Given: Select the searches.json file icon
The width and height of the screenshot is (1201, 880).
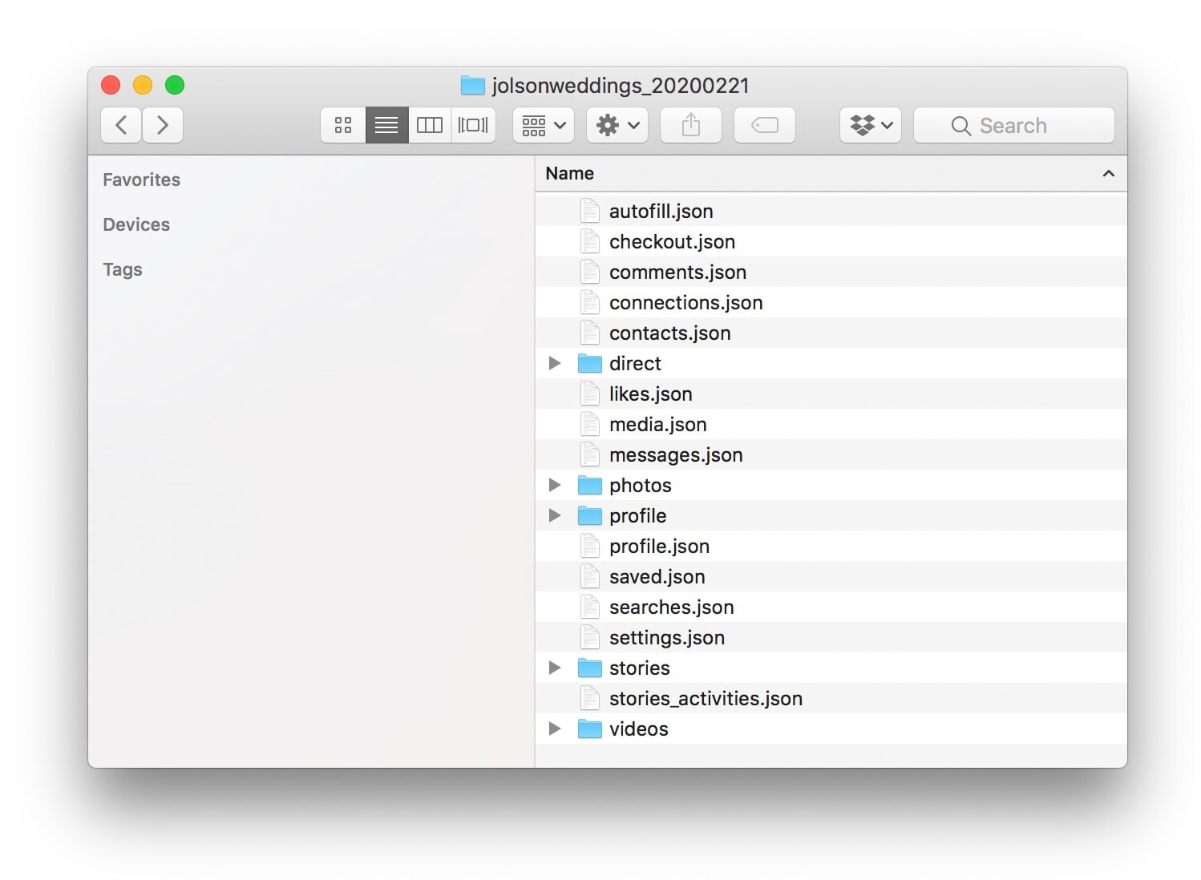Looking at the screenshot, I should pyautogui.click(x=590, y=607).
